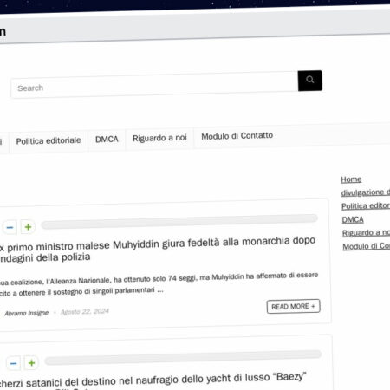Click minus icon on the yacht article

pos(13,363)
